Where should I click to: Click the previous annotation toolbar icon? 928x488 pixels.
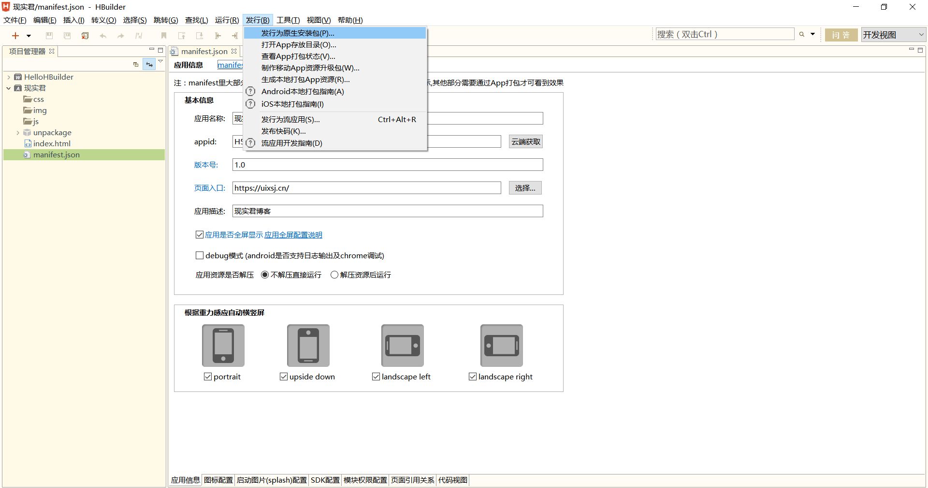(x=182, y=36)
